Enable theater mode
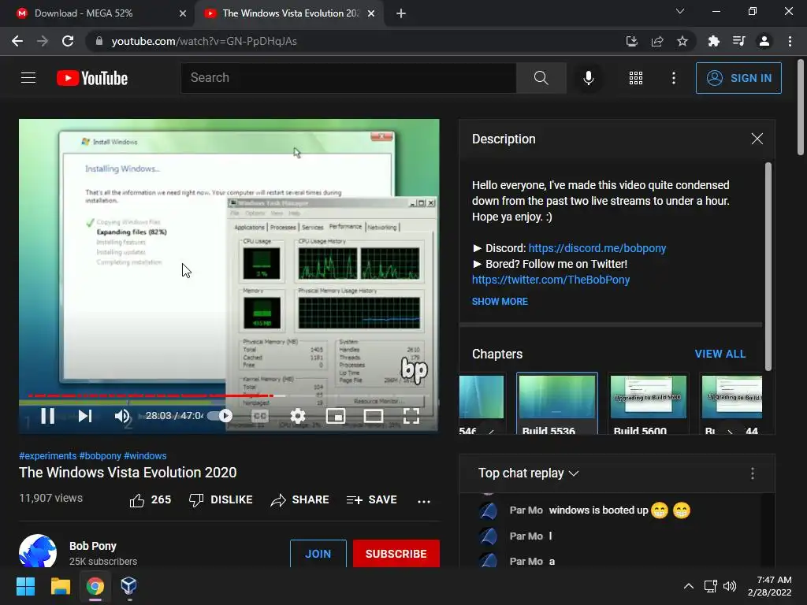Screen dimensions: 807x605 [373, 416]
